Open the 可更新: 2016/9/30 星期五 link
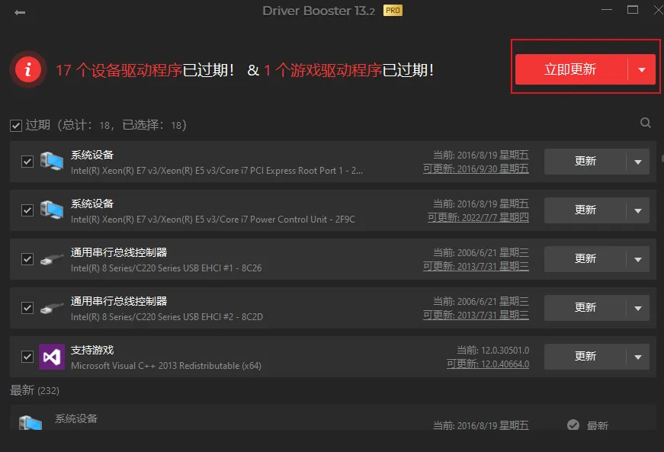 (476, 169)
